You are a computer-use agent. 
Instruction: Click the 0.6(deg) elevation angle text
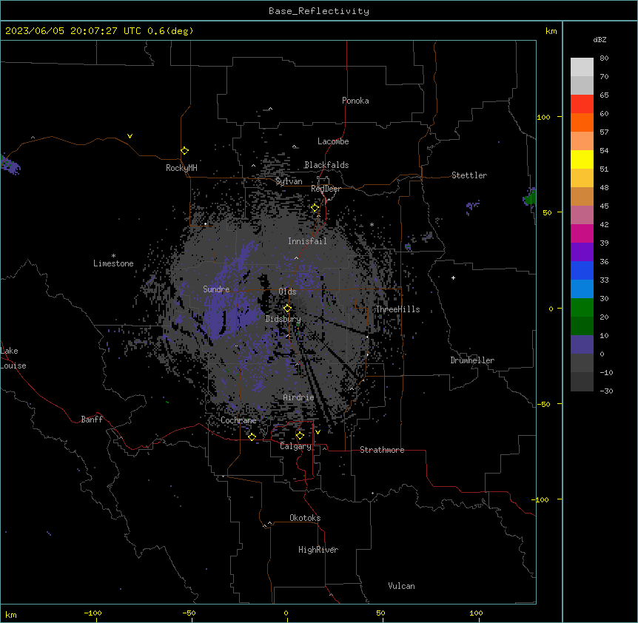[x=170, y=31]
